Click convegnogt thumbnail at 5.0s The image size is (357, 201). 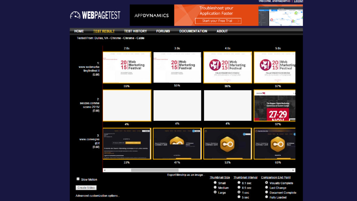pos(275,143)
